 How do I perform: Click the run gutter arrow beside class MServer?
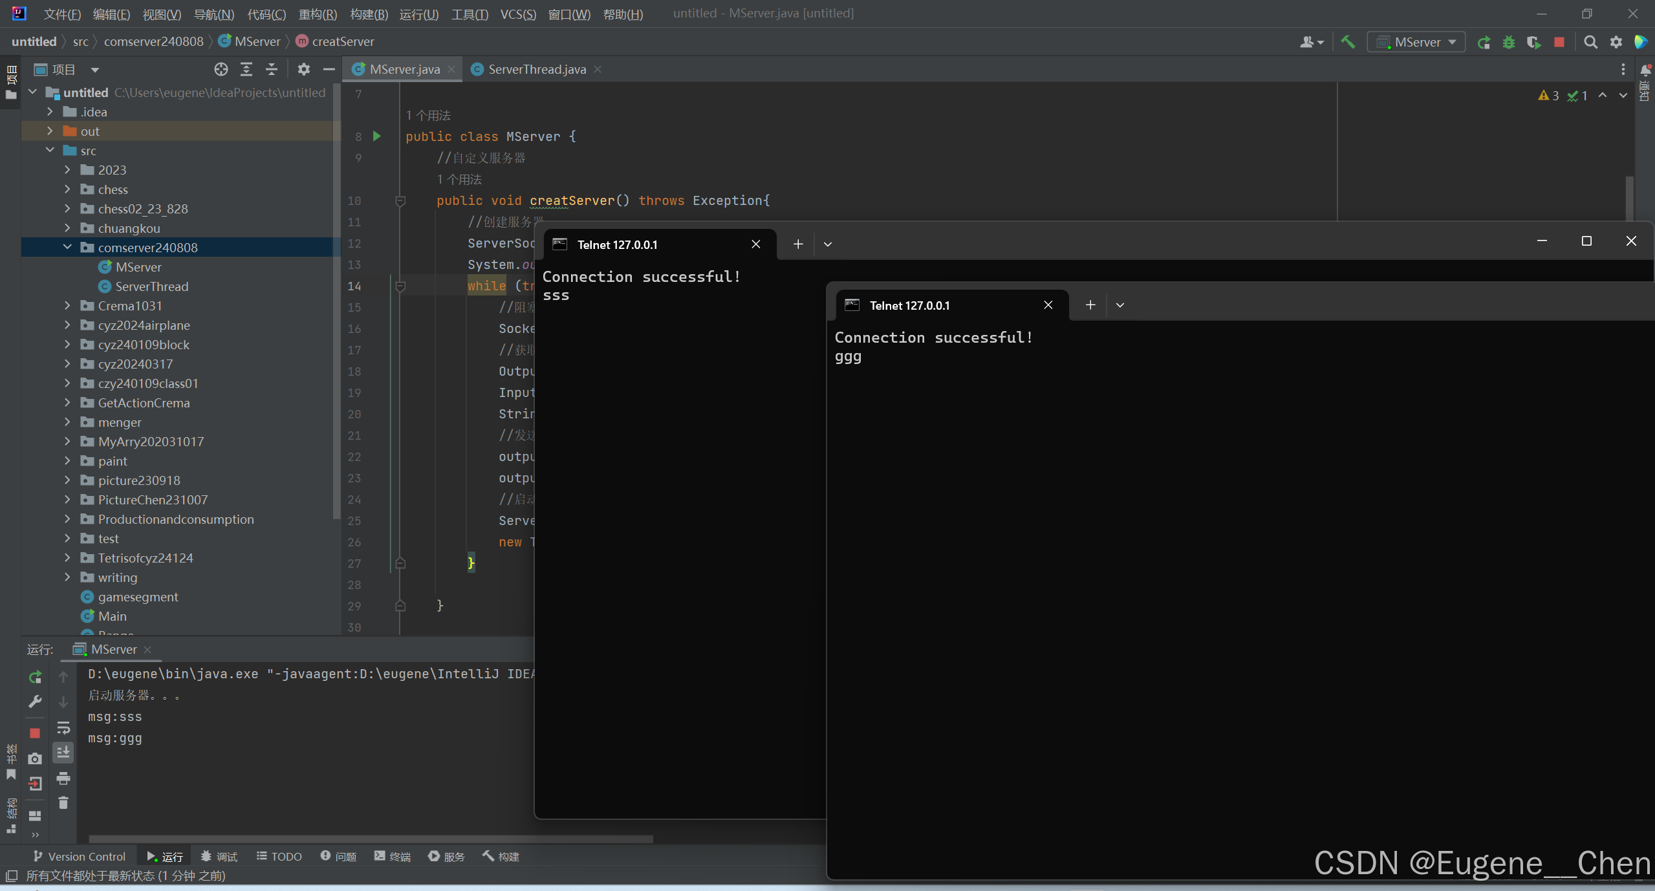coord(377,136)
